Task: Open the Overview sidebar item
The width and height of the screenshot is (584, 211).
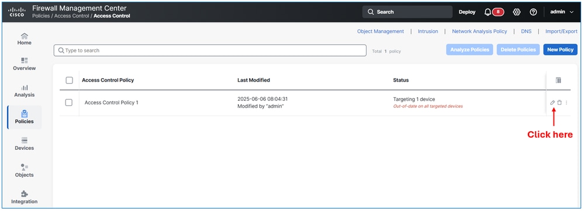Action: pos(24,64)
